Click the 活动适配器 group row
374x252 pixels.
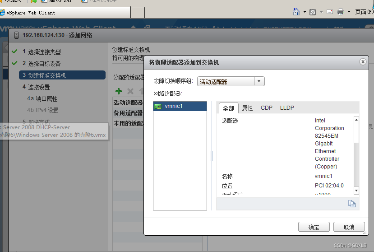click(128, 103)
